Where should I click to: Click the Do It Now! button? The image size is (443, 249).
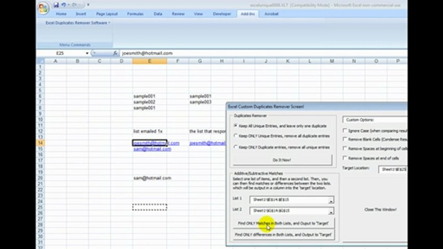[282, 160]
